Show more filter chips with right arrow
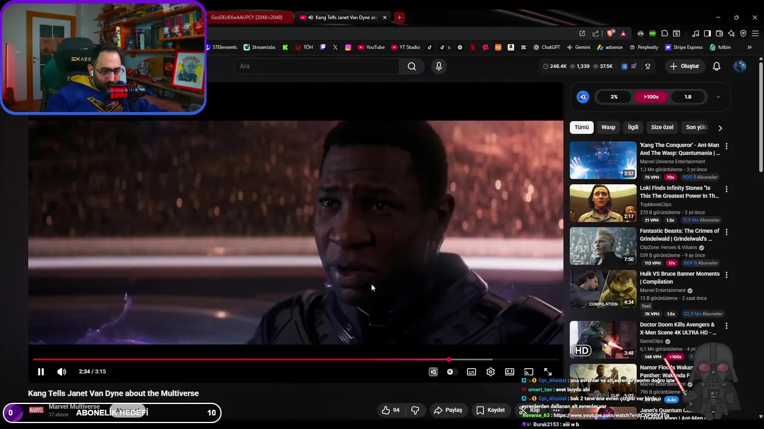 pyautogui.click(x=720, y=128)
